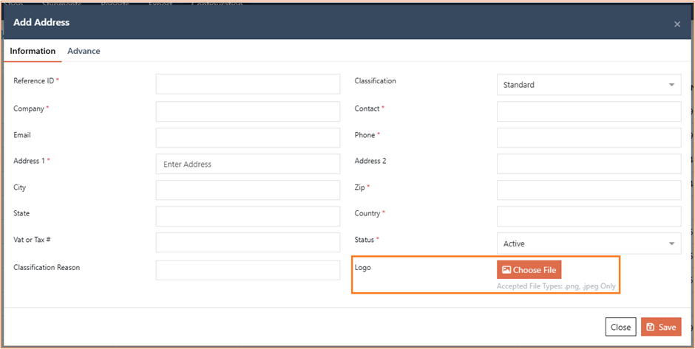
Task: Select the Information tab
Action: (x=33, y=51)
